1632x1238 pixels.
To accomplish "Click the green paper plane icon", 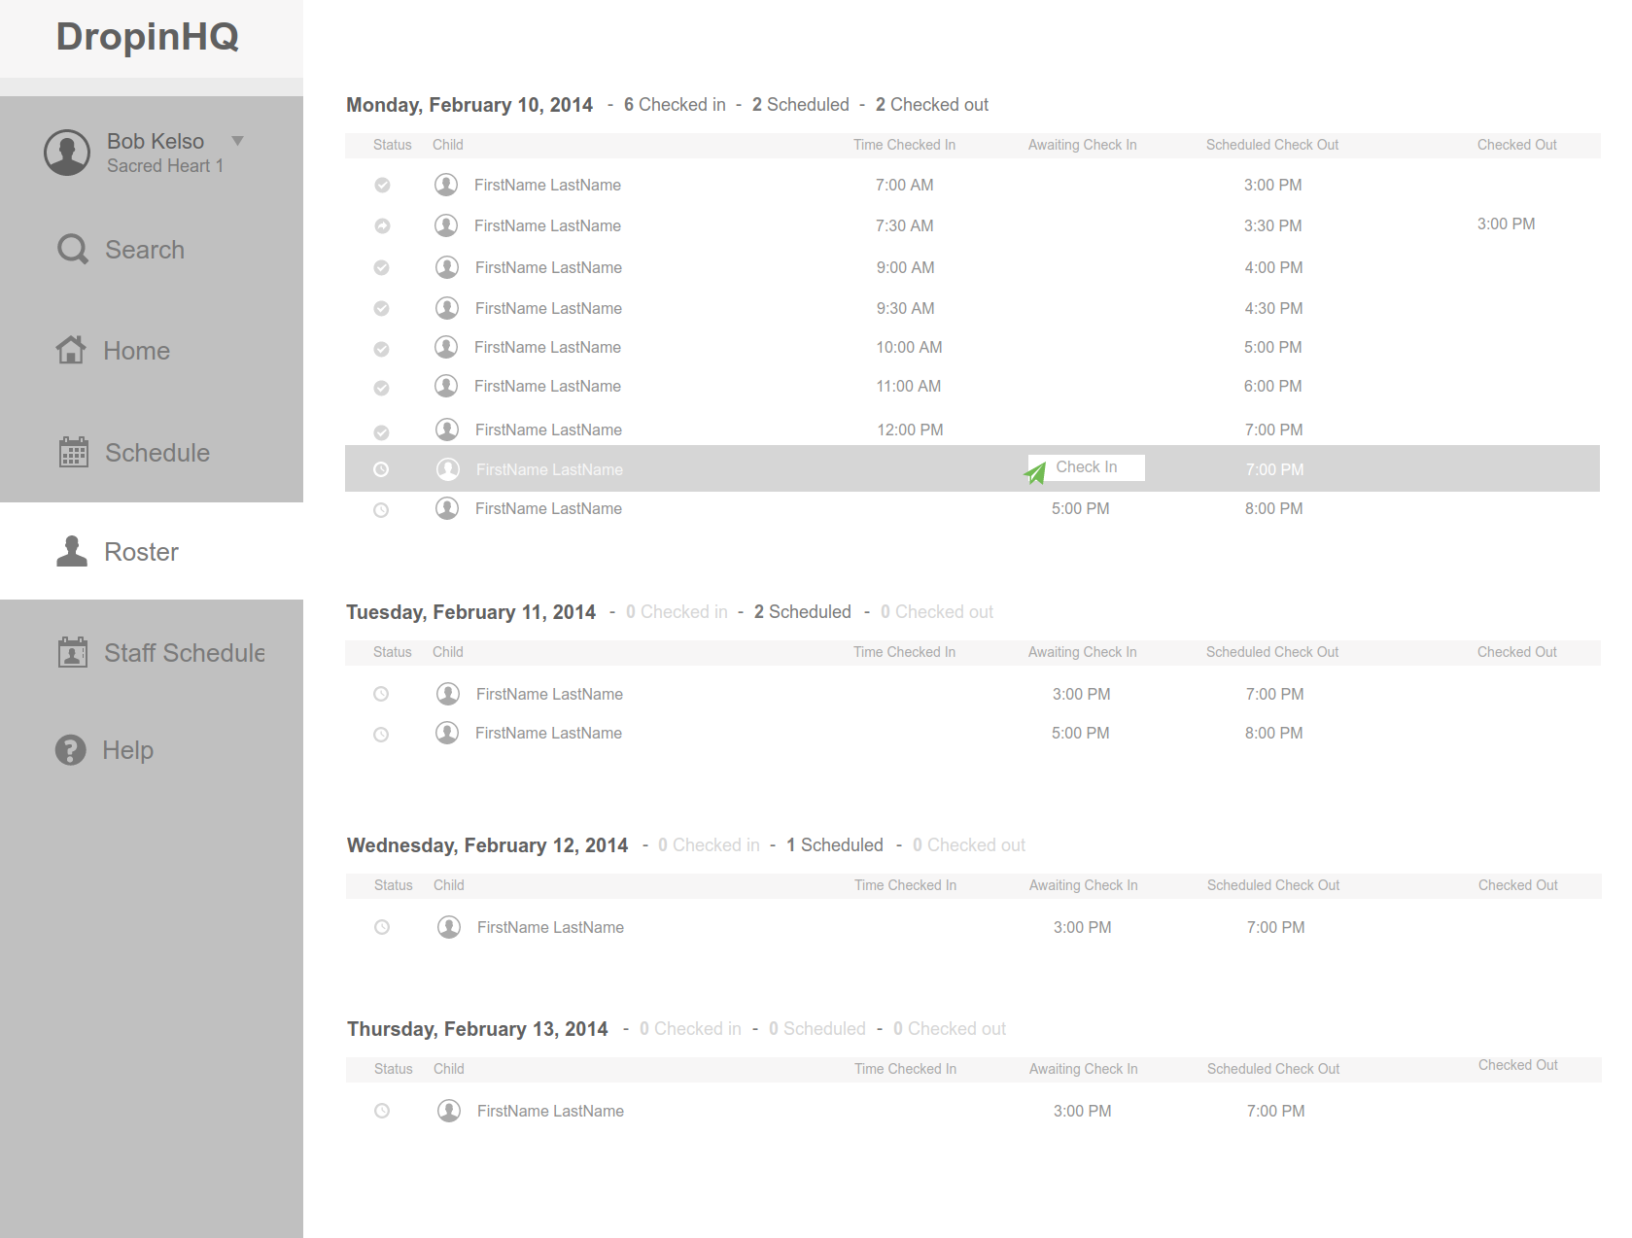I will [1035, 472].
